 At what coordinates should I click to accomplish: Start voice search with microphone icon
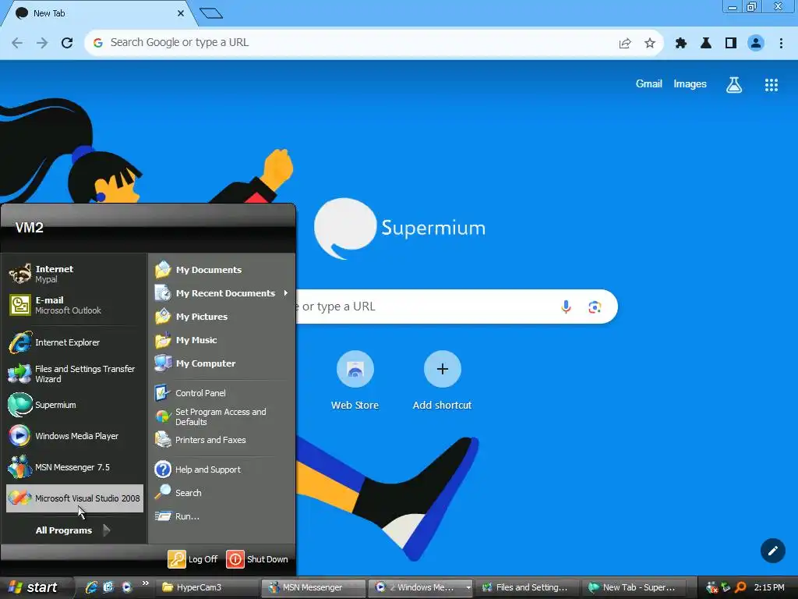tap(566, 307)
